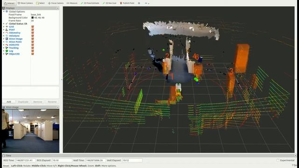Viewport: 299px width, 168px height.
Task: Uncheck the P3AT display checkbox
Action: point(33,30)
